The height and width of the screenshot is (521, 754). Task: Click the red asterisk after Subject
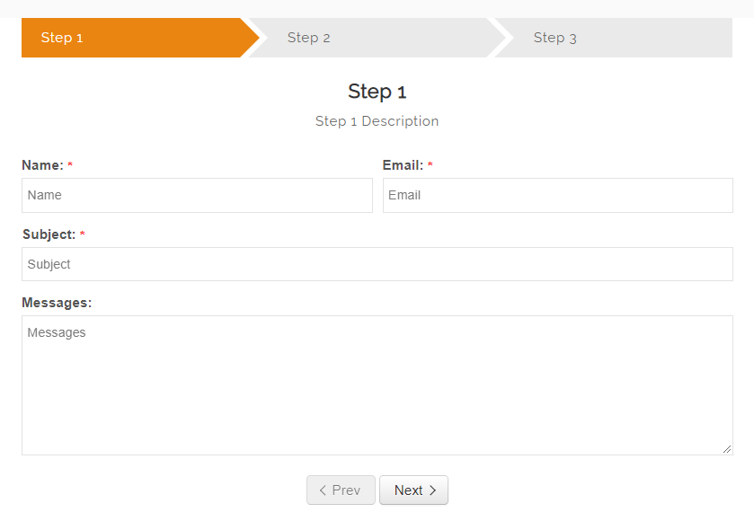coord(83,235)
